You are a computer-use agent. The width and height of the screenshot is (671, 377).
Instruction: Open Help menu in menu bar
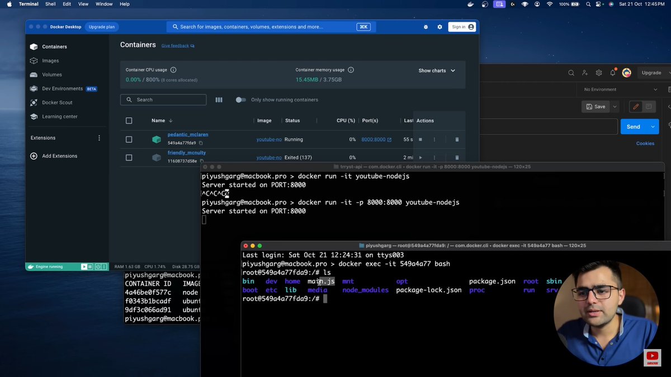pos(125,4)
